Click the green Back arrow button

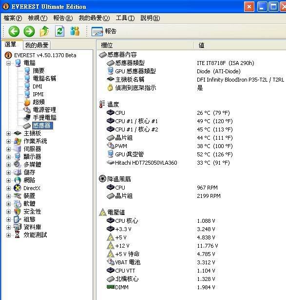click(x=14, y=31)
